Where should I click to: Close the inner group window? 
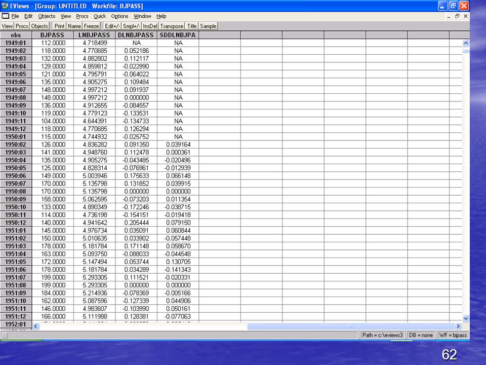(x=465, y=16)
